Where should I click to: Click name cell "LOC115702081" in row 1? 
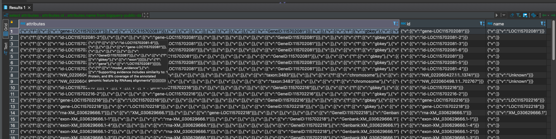point(516,31)
